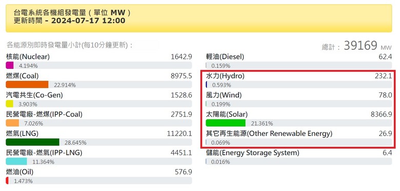
Task: Select the 輕油(Diesel) label
Action: tap(225, 57)
